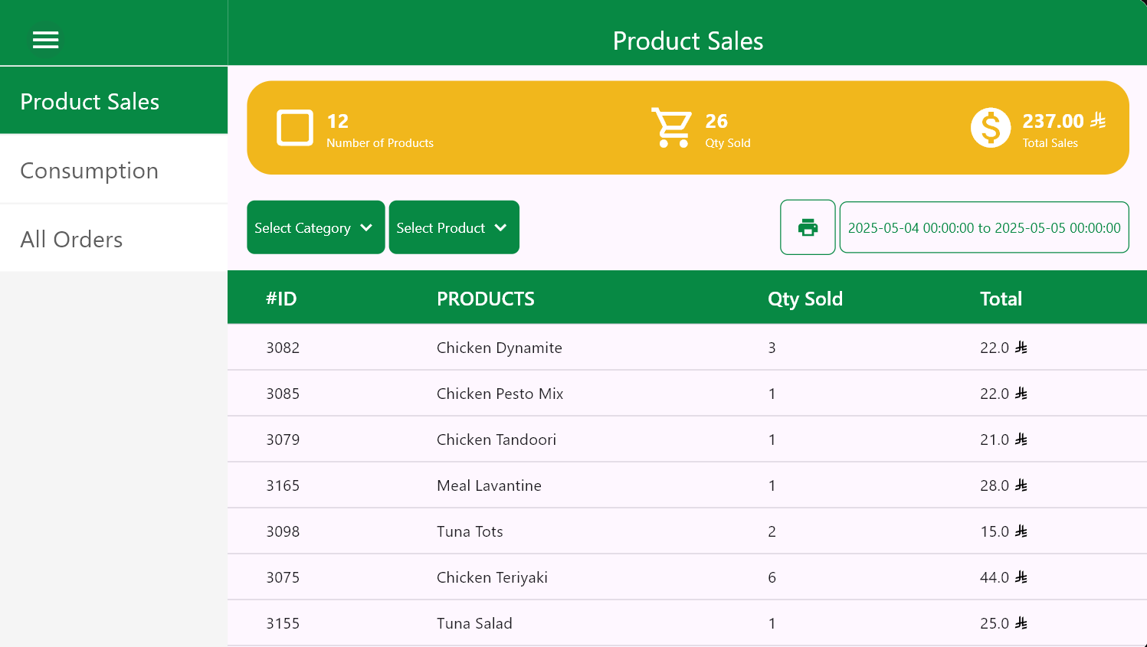This screenshot has height=647, width=1147.
Task: Click the 21.0 total for Chicken Tandoori
Action: point(1004,440)
